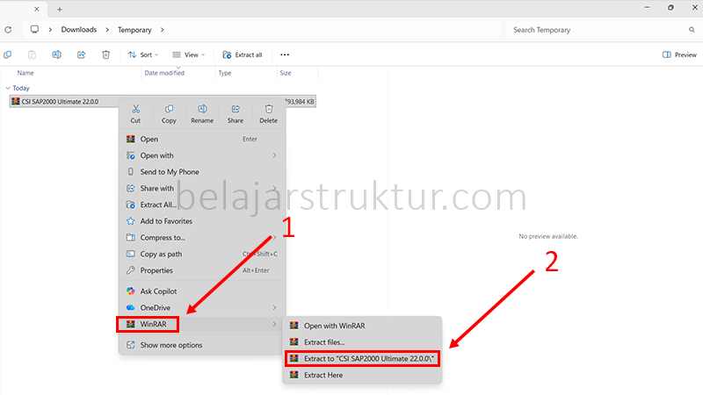Viewport: 703px width, 395px height.
Task: Sort by Type column header
Action: [225, 73]
